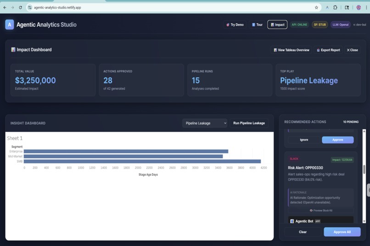Click the browser back arrow
Viewport: 370px width, 246px height.
click(x=5, y=7)
